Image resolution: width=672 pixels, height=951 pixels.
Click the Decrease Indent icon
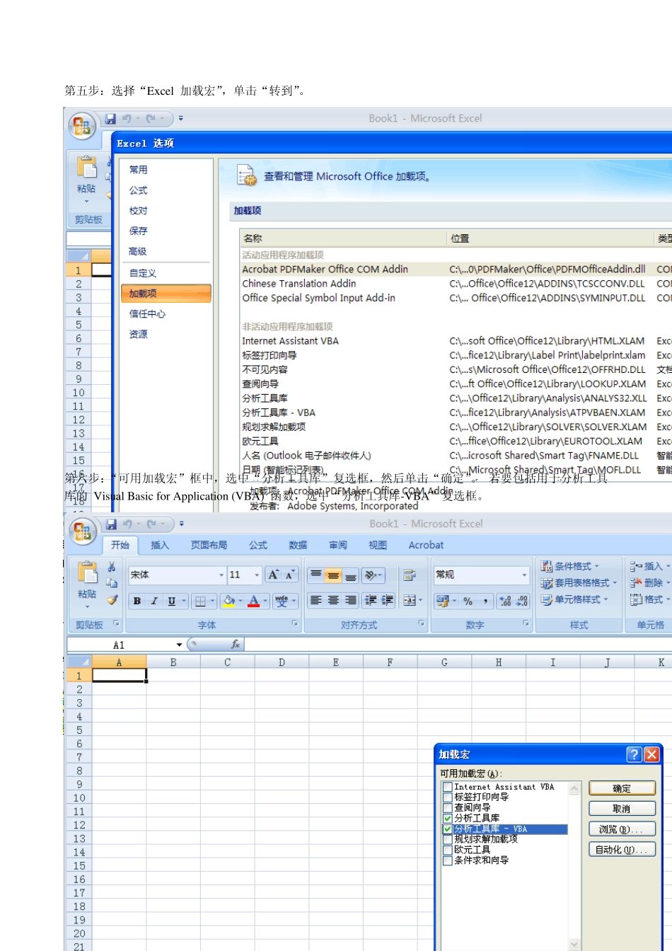click(x=370, y=600)
